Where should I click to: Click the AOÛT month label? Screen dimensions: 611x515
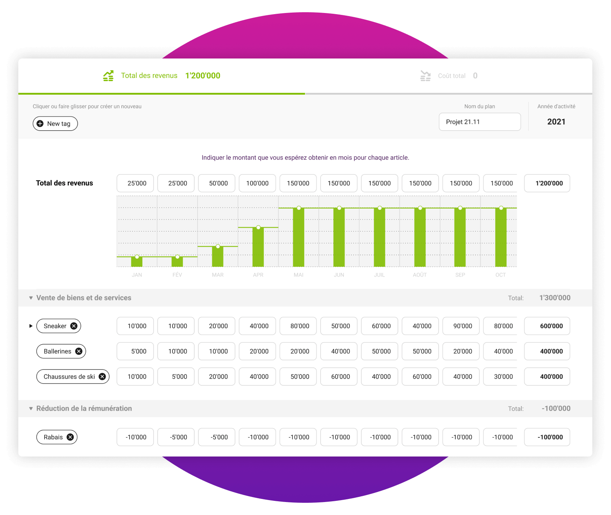pos(420,275)
